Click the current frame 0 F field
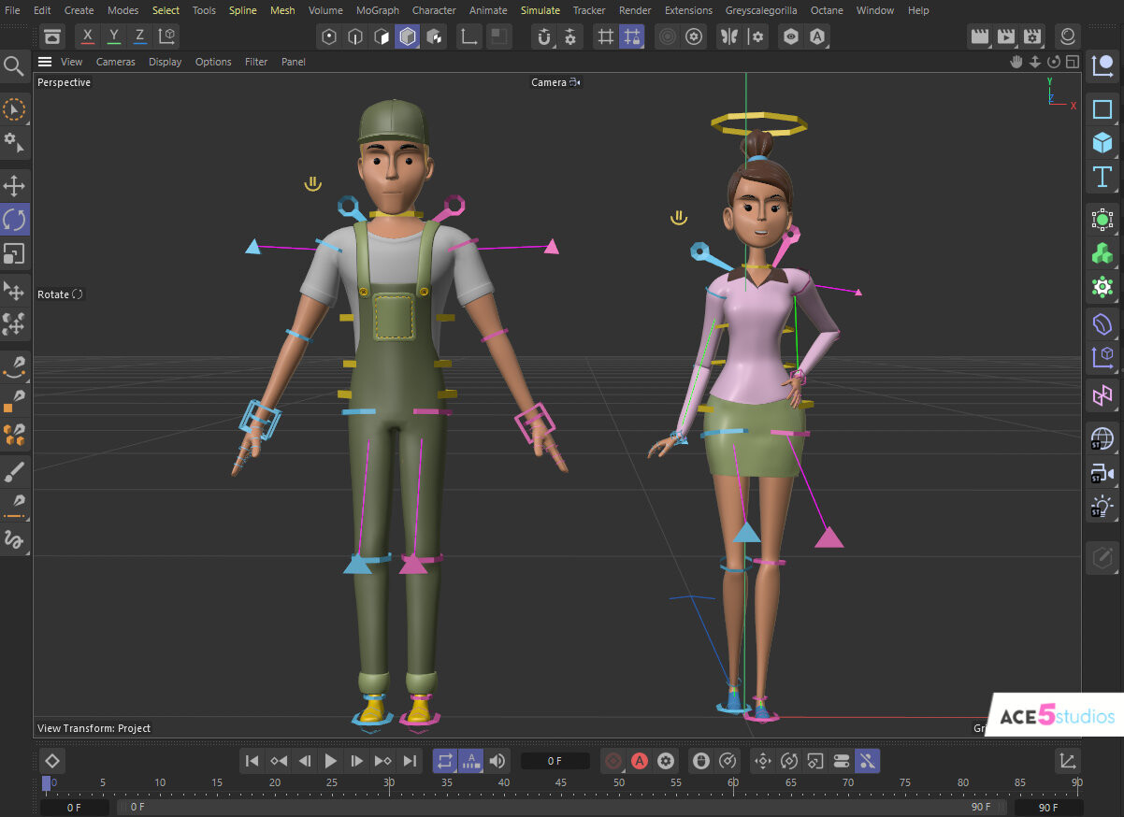The width and height of the screenshot is (1124, 817). tap(555, 761)
